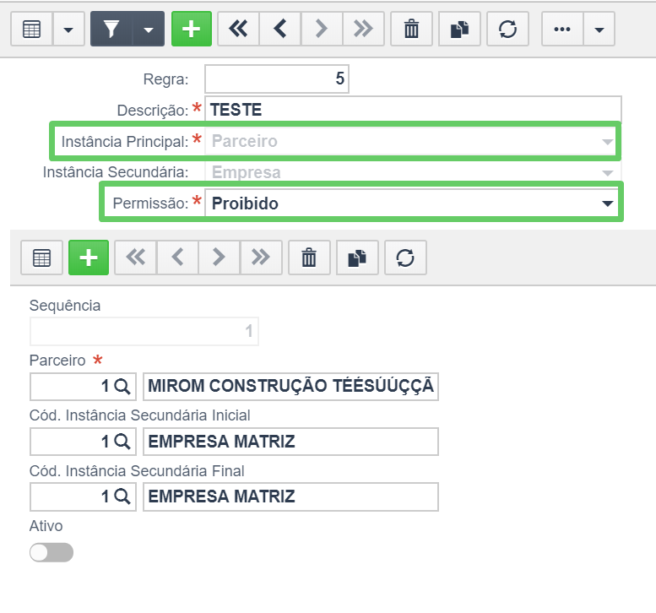
Task: Click the filter funnel icon
Action: click(x=111, y=29)
